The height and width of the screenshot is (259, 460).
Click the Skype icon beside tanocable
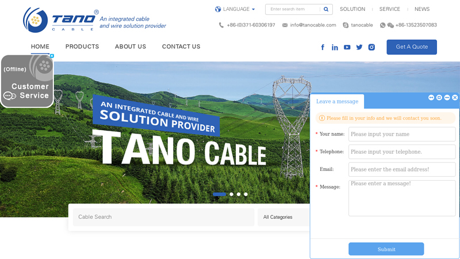tap(346, 25)
